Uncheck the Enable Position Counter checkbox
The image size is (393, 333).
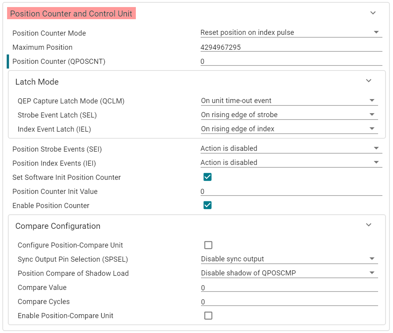point(208,205)
